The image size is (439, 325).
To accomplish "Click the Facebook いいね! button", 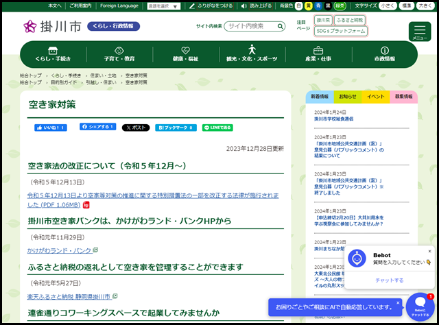I will 51,128.
